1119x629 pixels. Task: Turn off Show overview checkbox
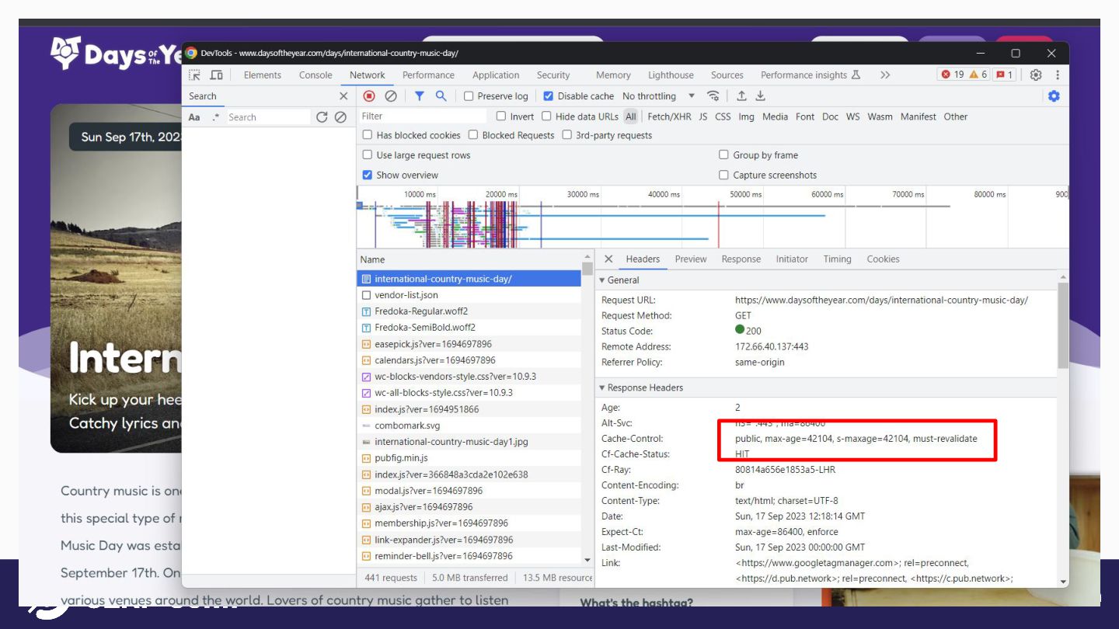click(x=368, y=175)
